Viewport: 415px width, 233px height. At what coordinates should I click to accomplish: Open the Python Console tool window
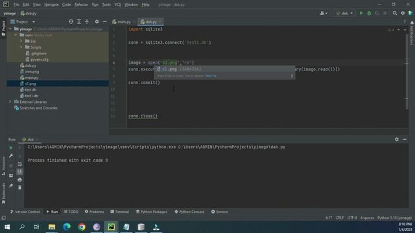[x=189, y=212]
